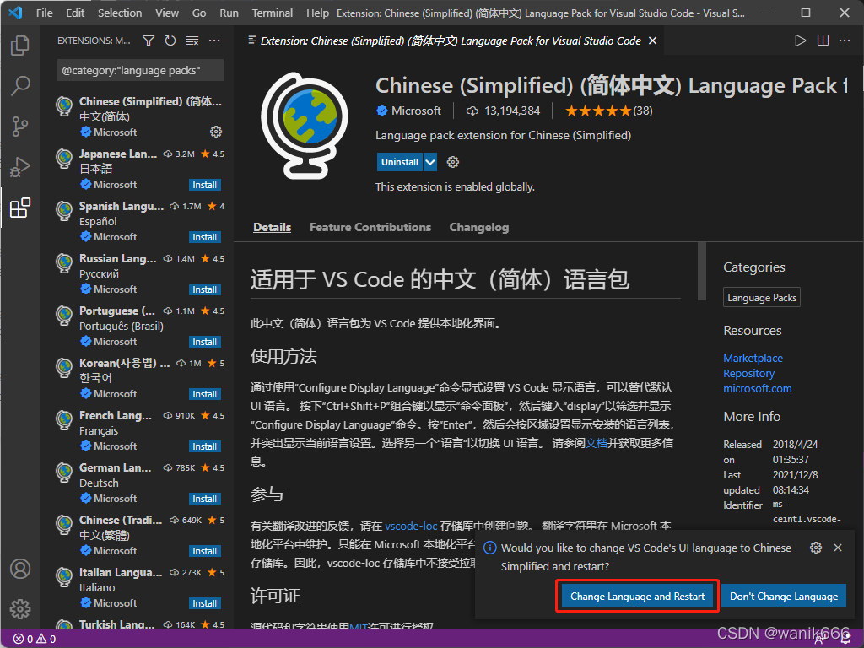864x648 pixels.
Task: Click Uninstall button
Action: coord(400,162)
